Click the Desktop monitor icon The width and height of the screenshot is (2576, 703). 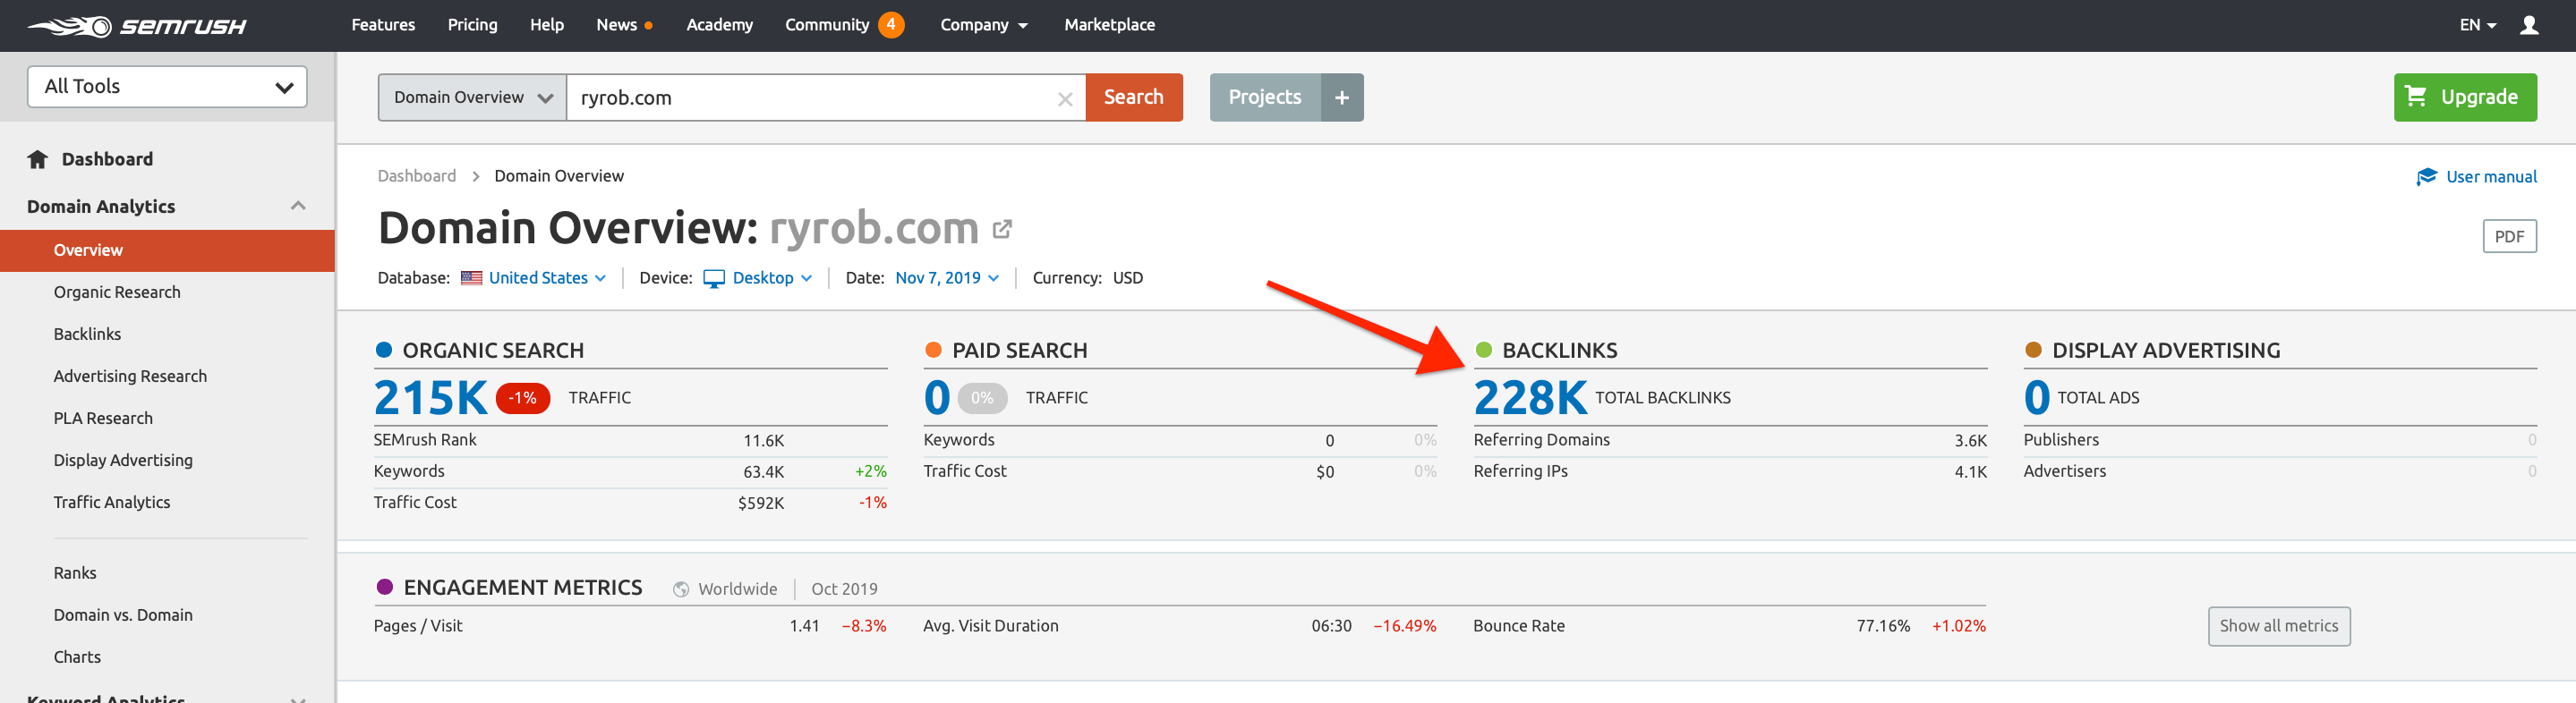tap(714, 278)
